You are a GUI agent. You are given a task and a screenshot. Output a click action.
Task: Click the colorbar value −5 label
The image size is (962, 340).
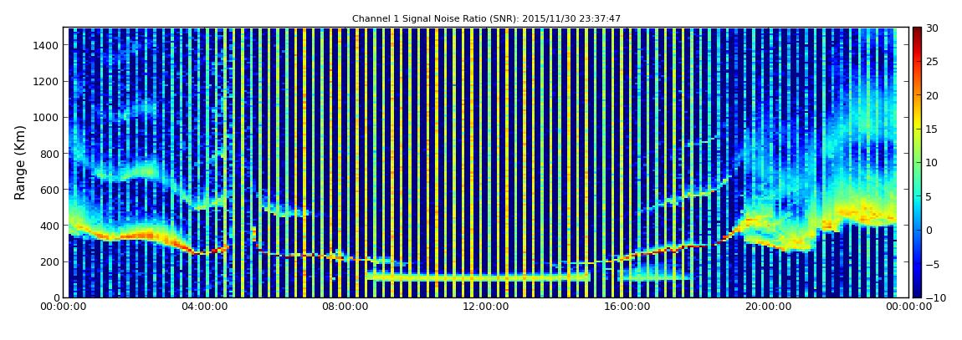(933, 264)
